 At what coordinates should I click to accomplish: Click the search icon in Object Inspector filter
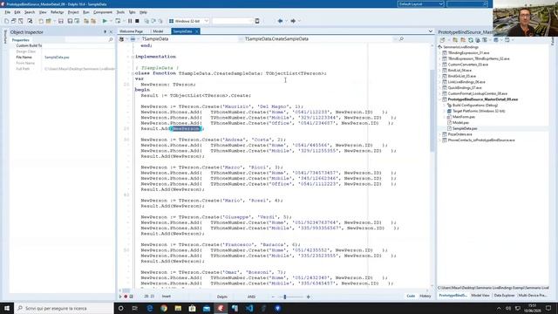[111, 40]
